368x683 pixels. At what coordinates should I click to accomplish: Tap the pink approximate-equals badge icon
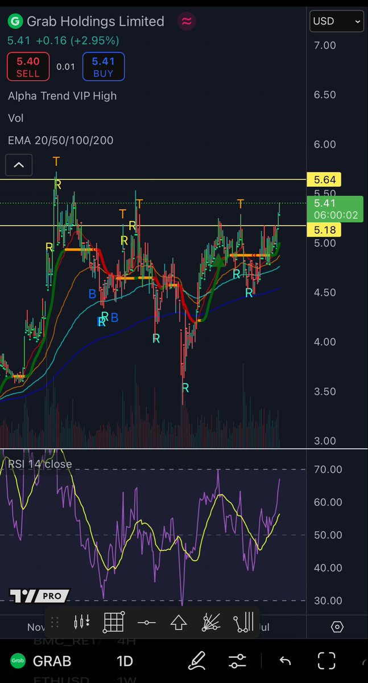(x=187, y=21)
